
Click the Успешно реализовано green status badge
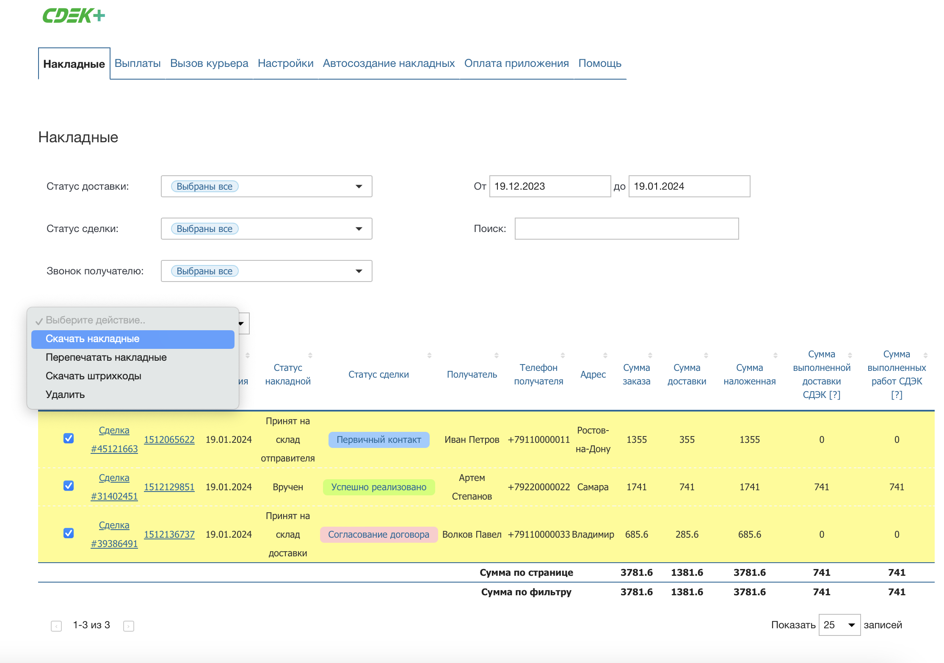click(378, 487)
